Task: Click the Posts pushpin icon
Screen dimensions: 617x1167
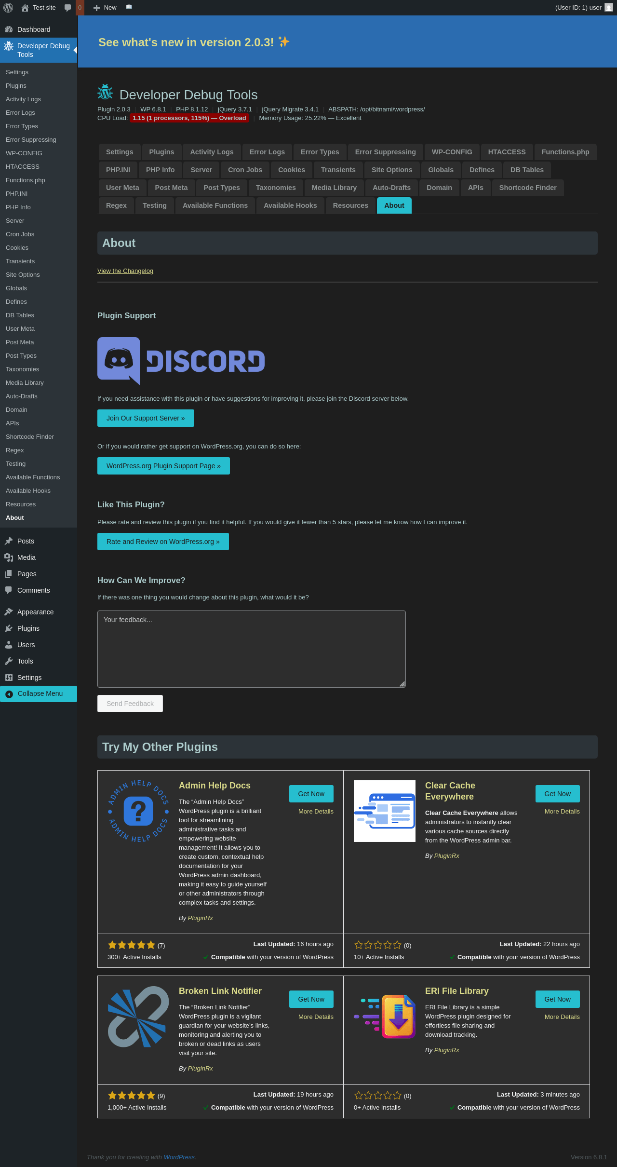Action: point(9,541)
